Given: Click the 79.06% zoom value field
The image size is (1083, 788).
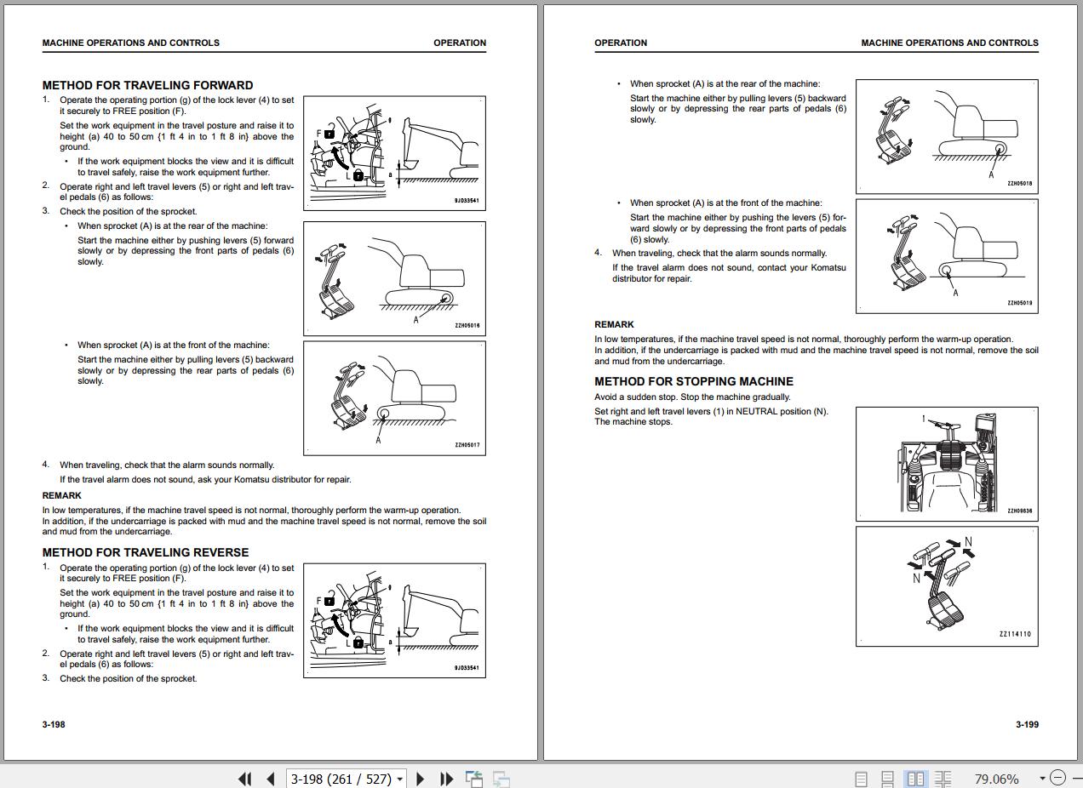Looking at the screenshot, I should pos(996,779).
